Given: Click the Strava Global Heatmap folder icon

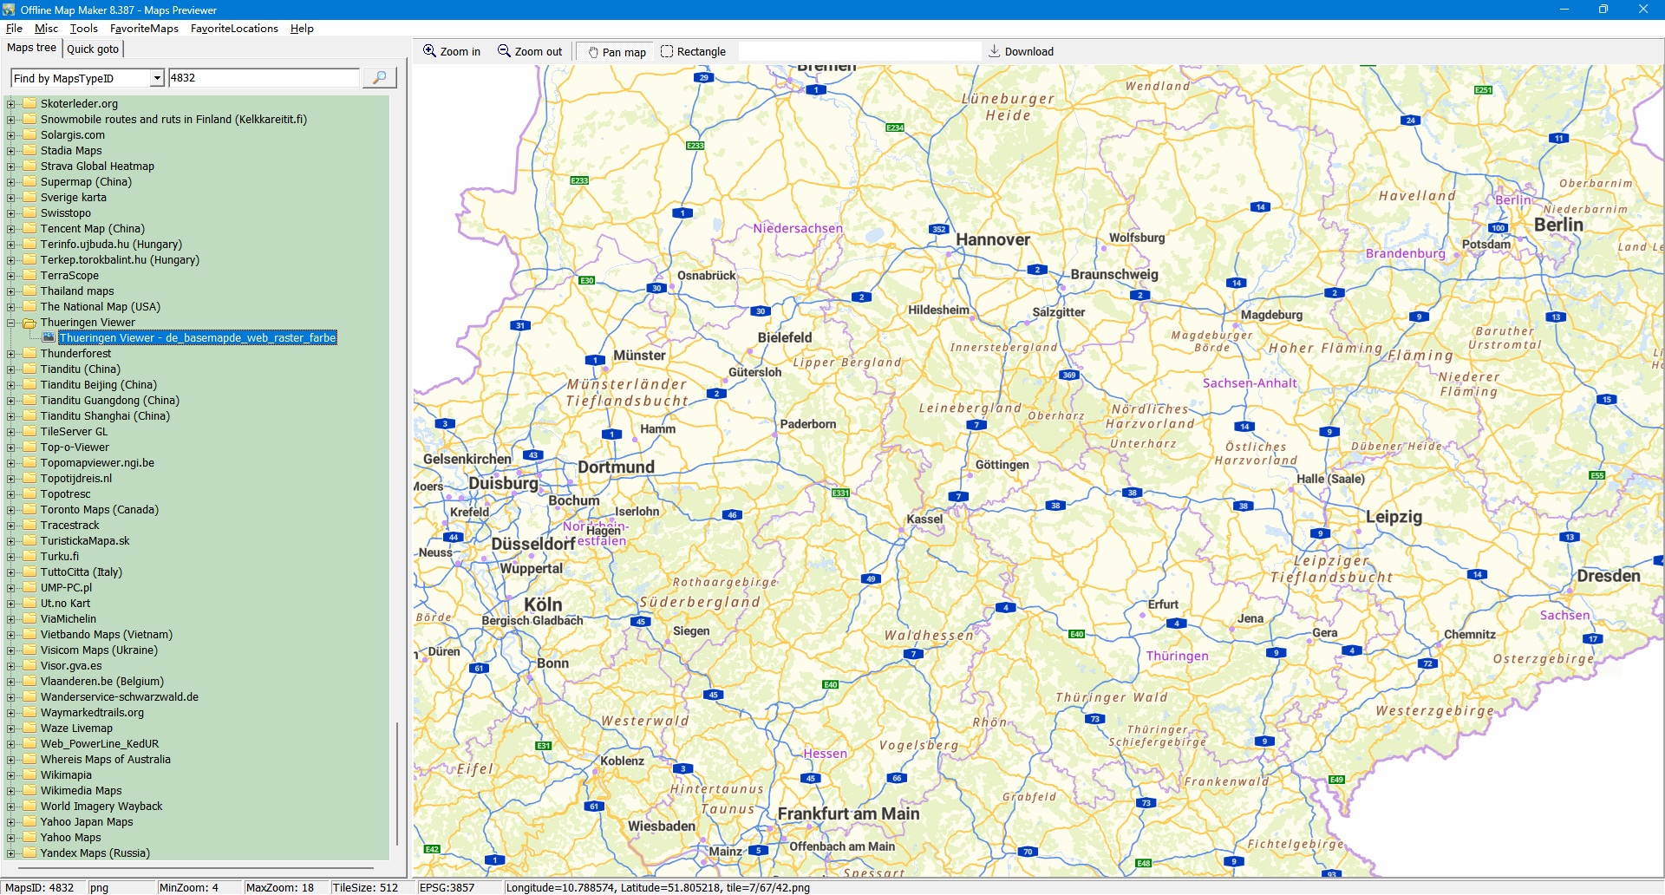Looking at the screenshot, I should point(29,167).
